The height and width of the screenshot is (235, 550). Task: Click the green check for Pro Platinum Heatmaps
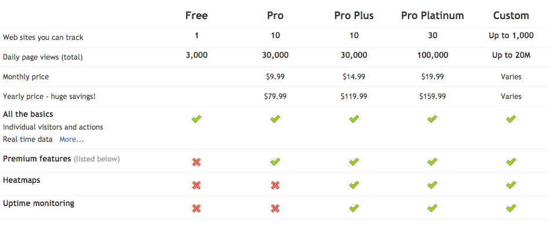click(x=432, y=185)
